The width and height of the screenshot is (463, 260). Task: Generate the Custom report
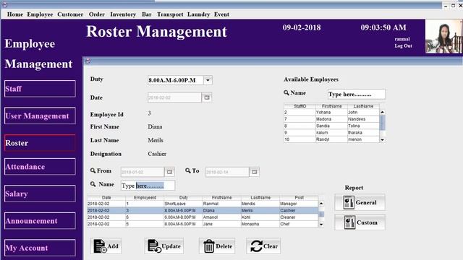coord(360,222)
